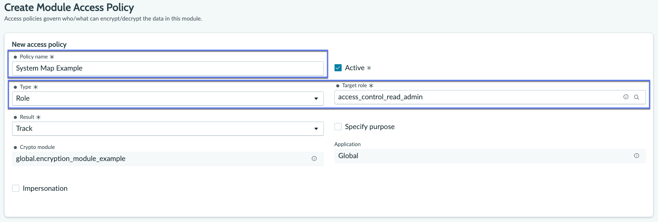Click the Active label text

pos(355,68)
